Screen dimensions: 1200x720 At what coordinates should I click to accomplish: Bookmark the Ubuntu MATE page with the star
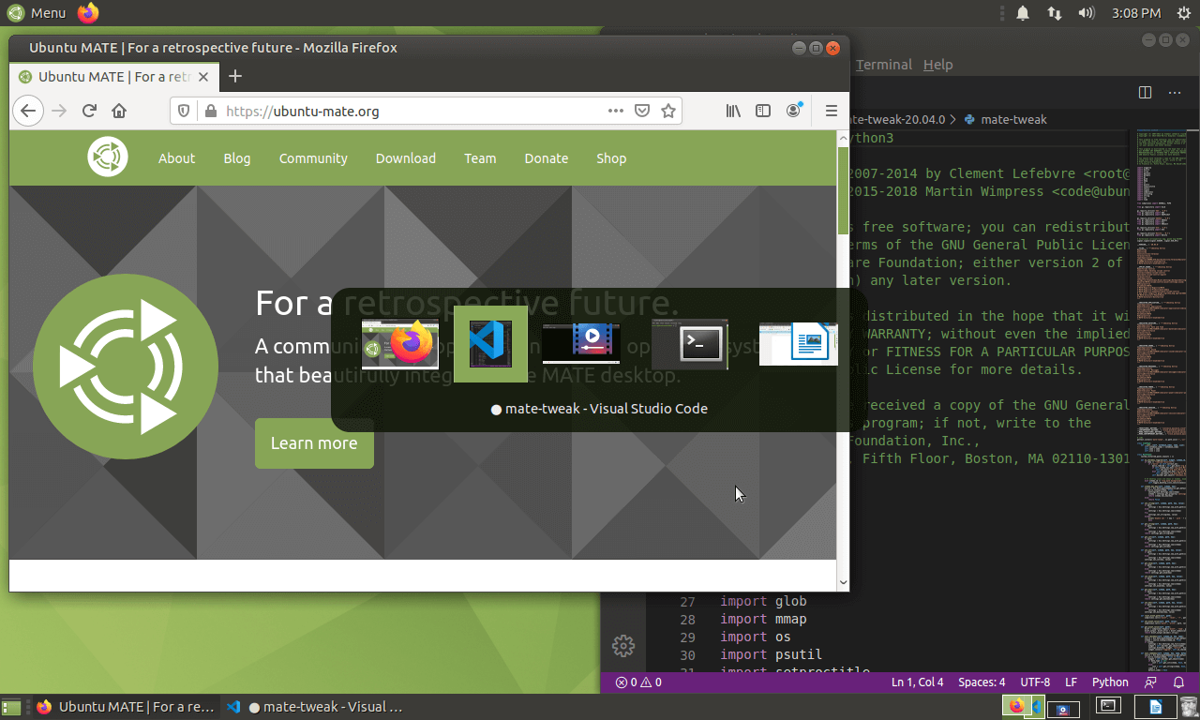(x=668, y=111)
